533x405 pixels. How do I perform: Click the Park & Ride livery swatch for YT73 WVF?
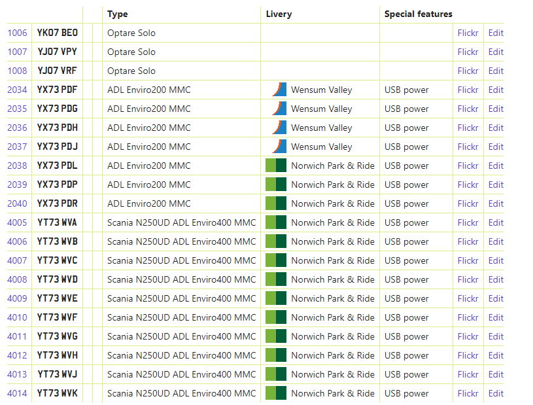(x=276, y=317)
